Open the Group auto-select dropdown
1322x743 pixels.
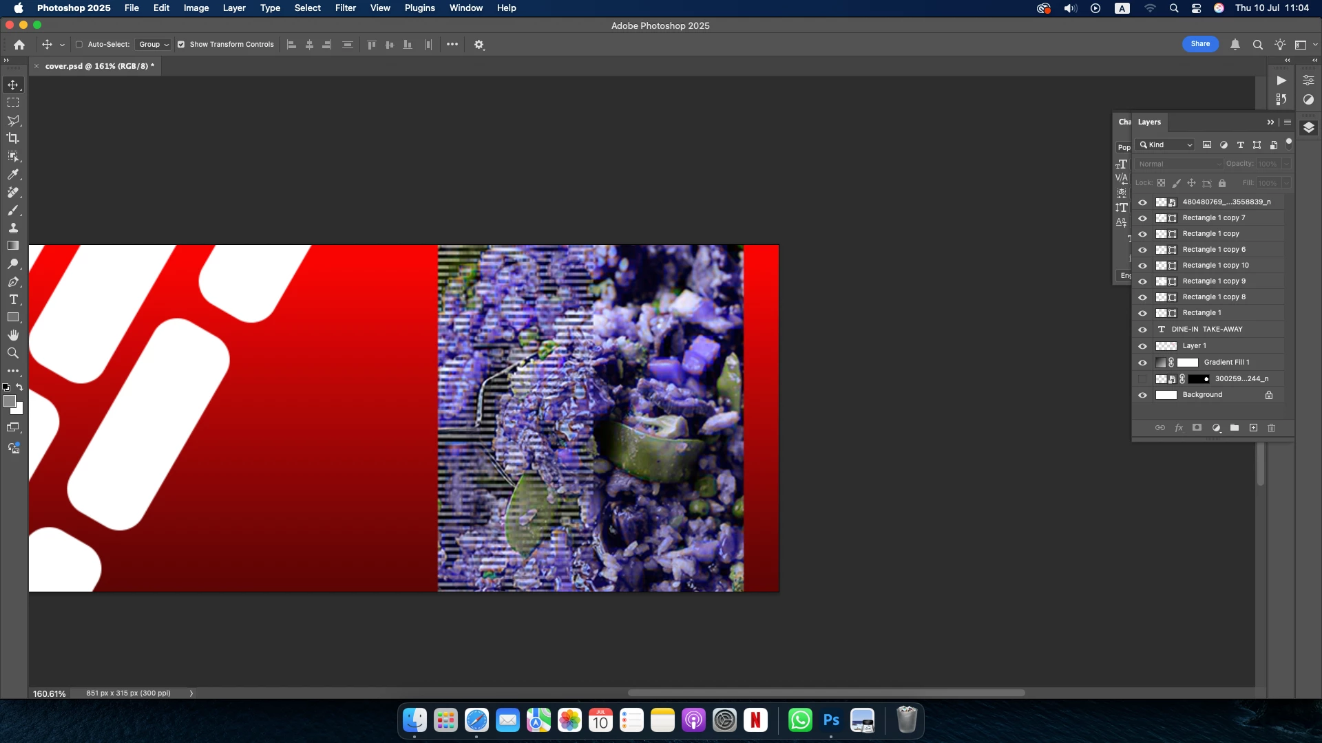pyautogui.click(x=153, y=45)
